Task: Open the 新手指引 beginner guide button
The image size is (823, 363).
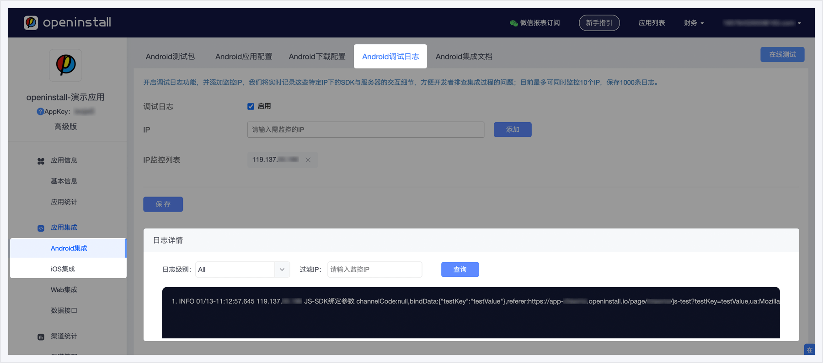Action: [x=599, y=23]
